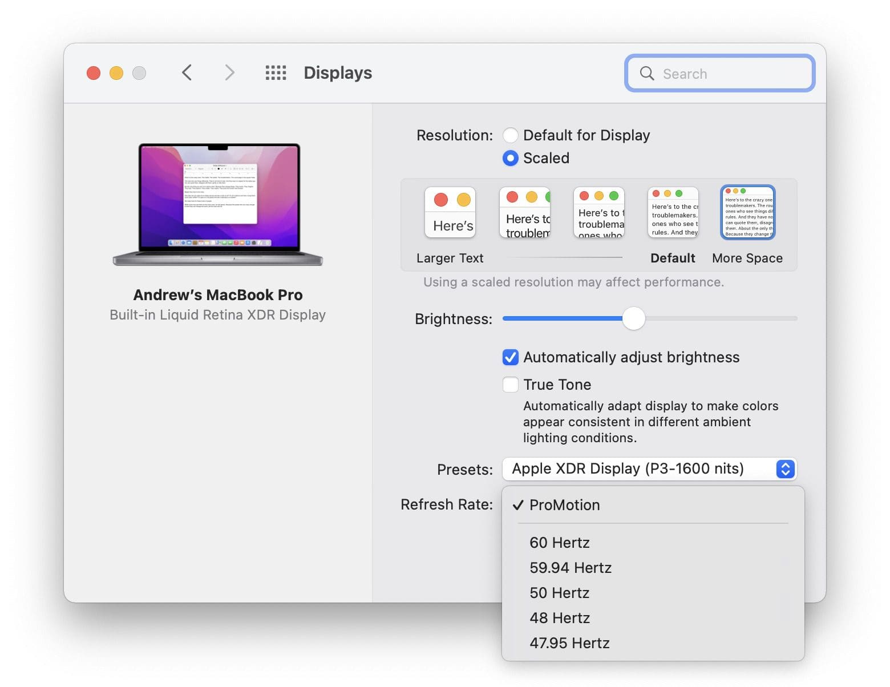Select Default for Display resolution
The width and height of the screenshot is (890, 687).
(510, 135)
